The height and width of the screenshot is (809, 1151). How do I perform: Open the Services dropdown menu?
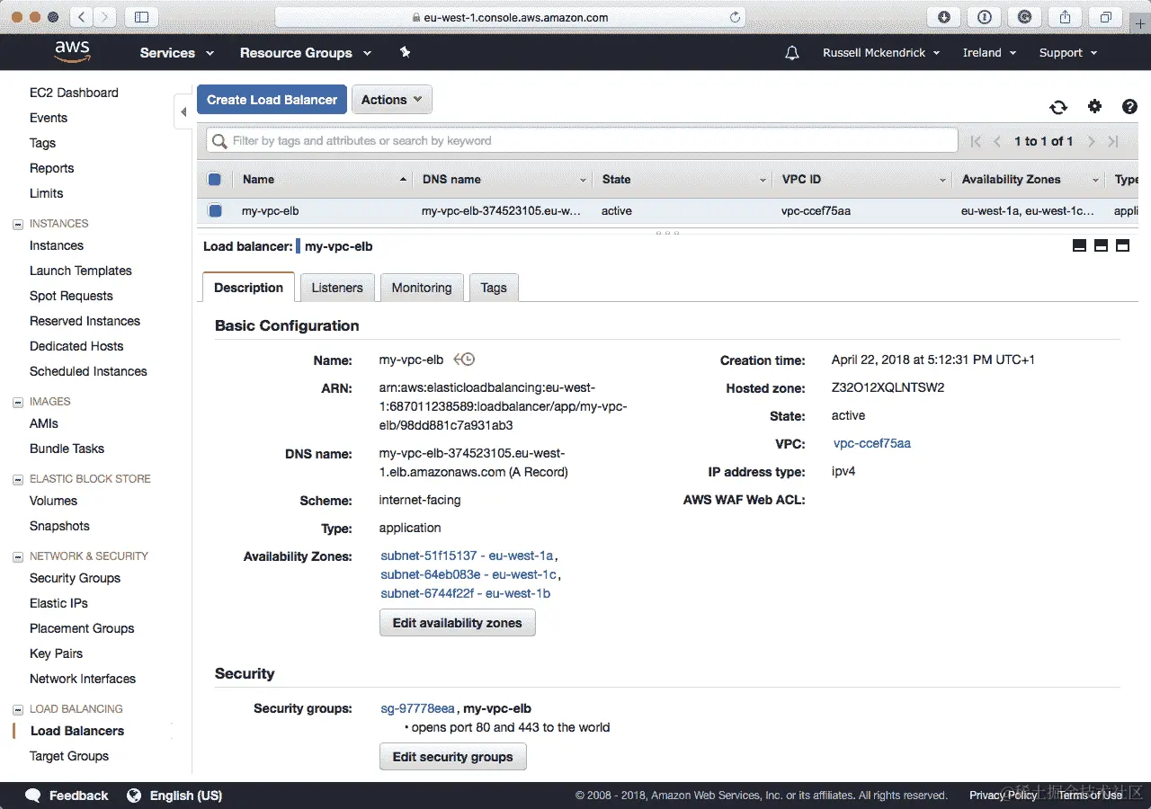point(177,53)
